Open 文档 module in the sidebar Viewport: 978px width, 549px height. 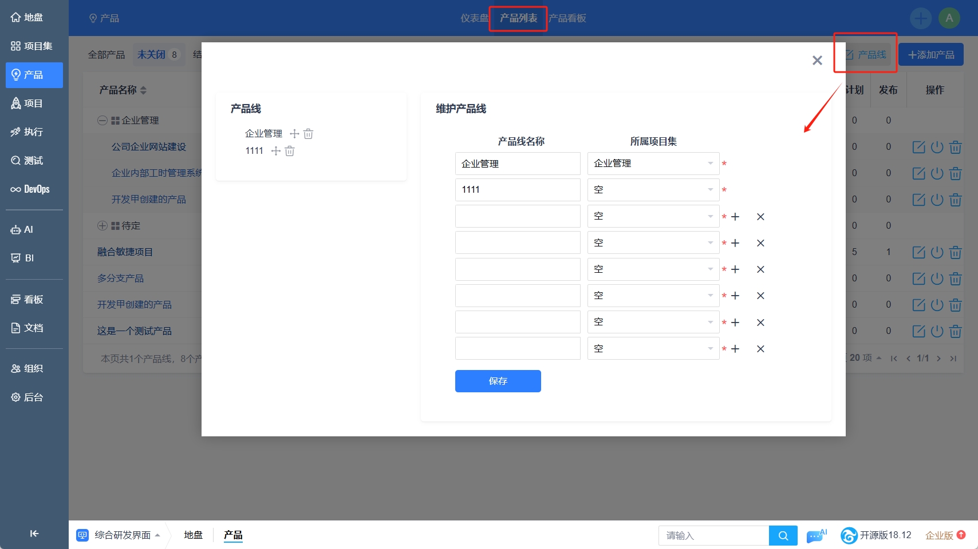(x=27, y=328)
